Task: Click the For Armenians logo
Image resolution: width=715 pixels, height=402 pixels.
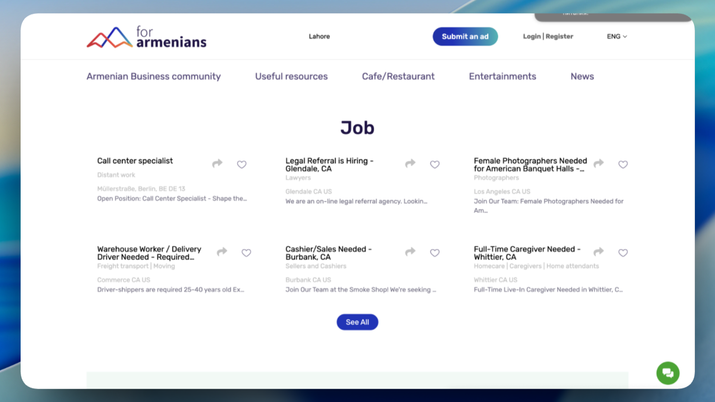Action: coord(147,37)
